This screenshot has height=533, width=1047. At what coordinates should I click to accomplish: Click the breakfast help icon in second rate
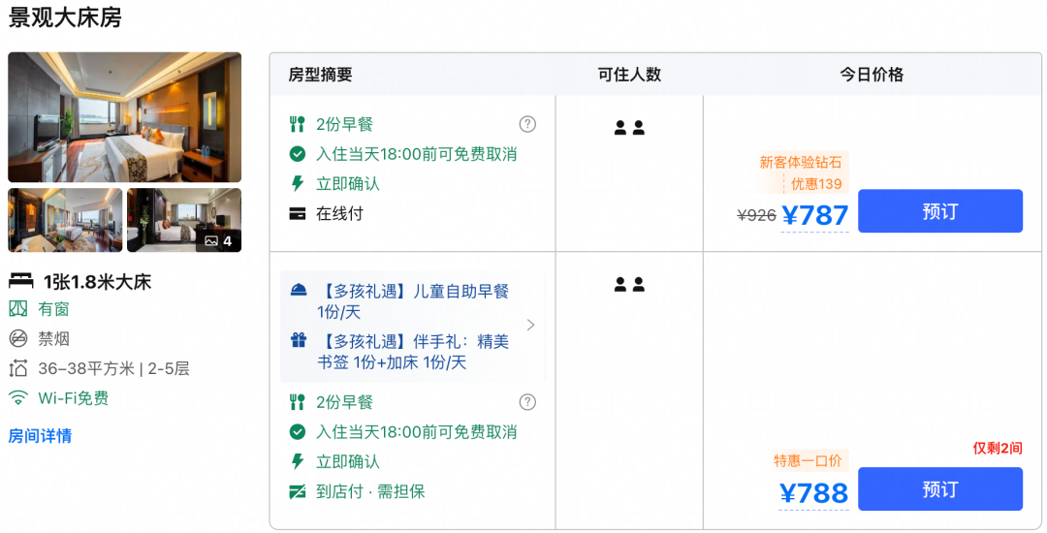point(527,401)
